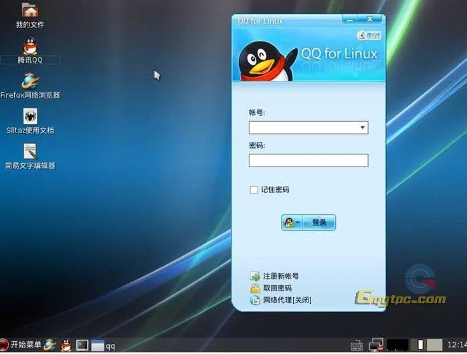The width and height of the screenshot is (467, 354).
Task: Focus the 帐号 account input field
Action: coord(308,128)
